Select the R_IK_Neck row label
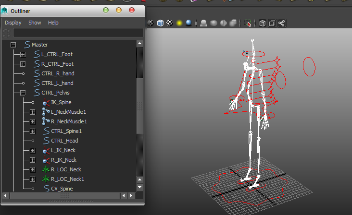This screenshot has height=215, width=352. pos(63,160)
